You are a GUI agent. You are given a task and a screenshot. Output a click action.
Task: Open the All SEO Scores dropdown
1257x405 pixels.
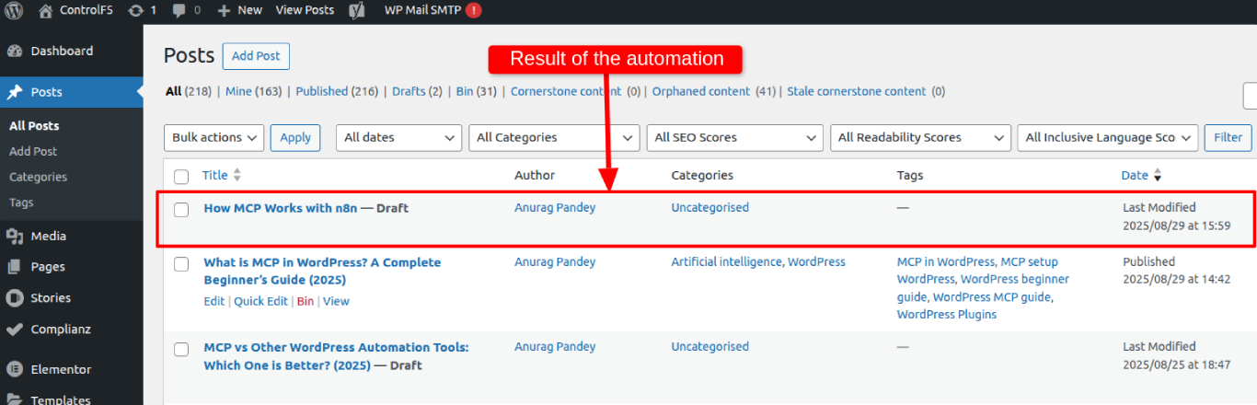tap(734, 137)
